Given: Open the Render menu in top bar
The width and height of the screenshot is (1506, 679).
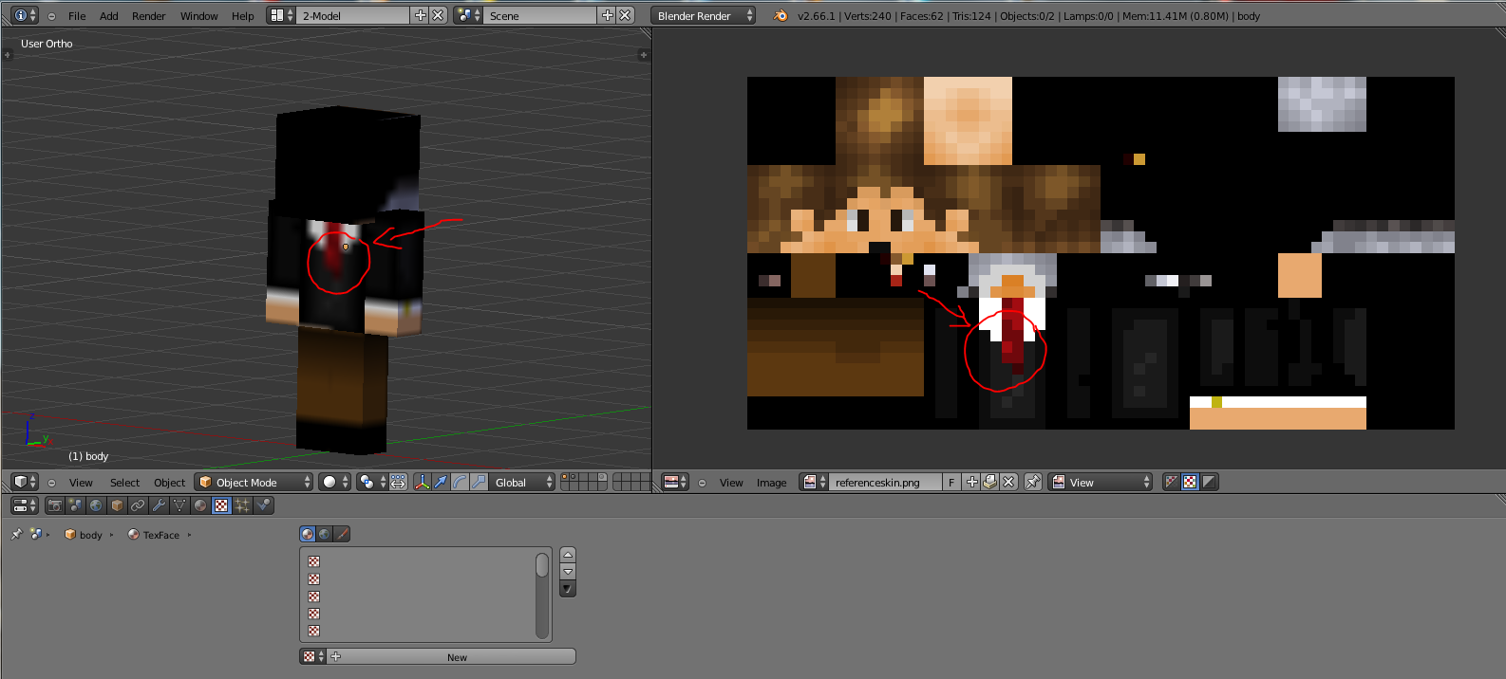Looking at the screenshot, I should click(148, 15).
